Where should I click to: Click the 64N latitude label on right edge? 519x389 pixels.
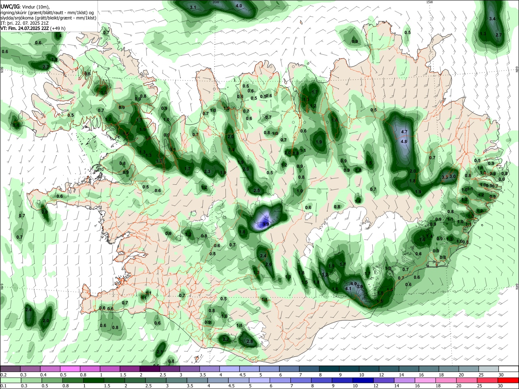coord(517,286)
